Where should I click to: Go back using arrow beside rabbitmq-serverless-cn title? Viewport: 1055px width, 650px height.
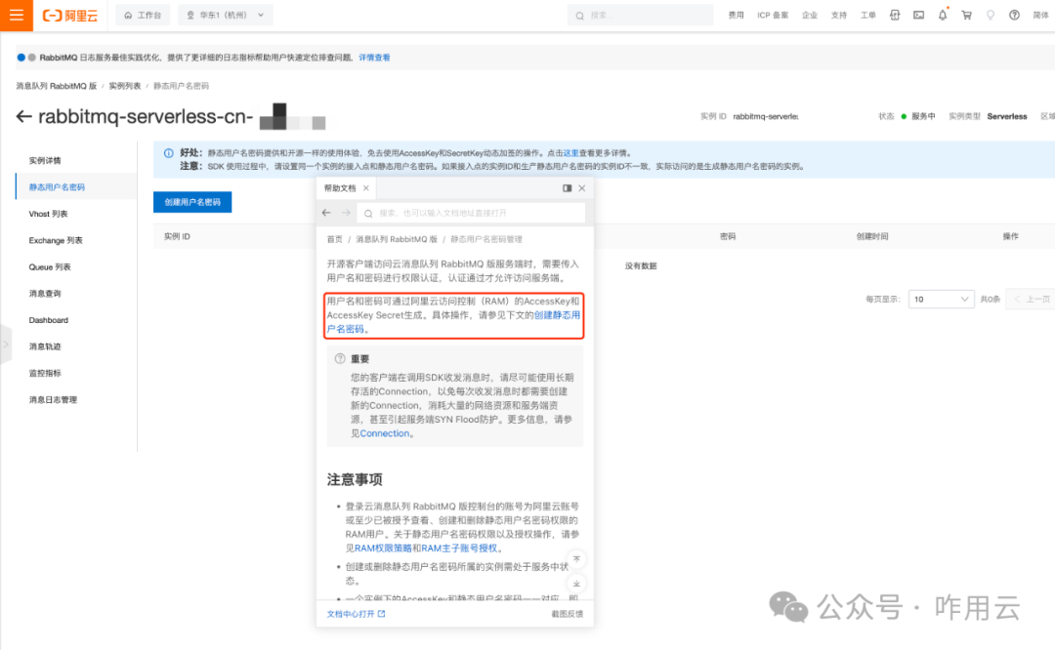24,117
